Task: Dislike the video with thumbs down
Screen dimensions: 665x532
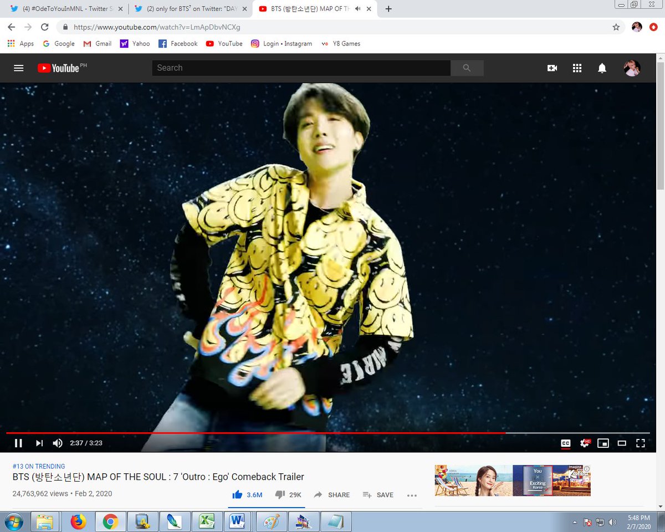Action: pyautogui.click(x=288, y=495)
